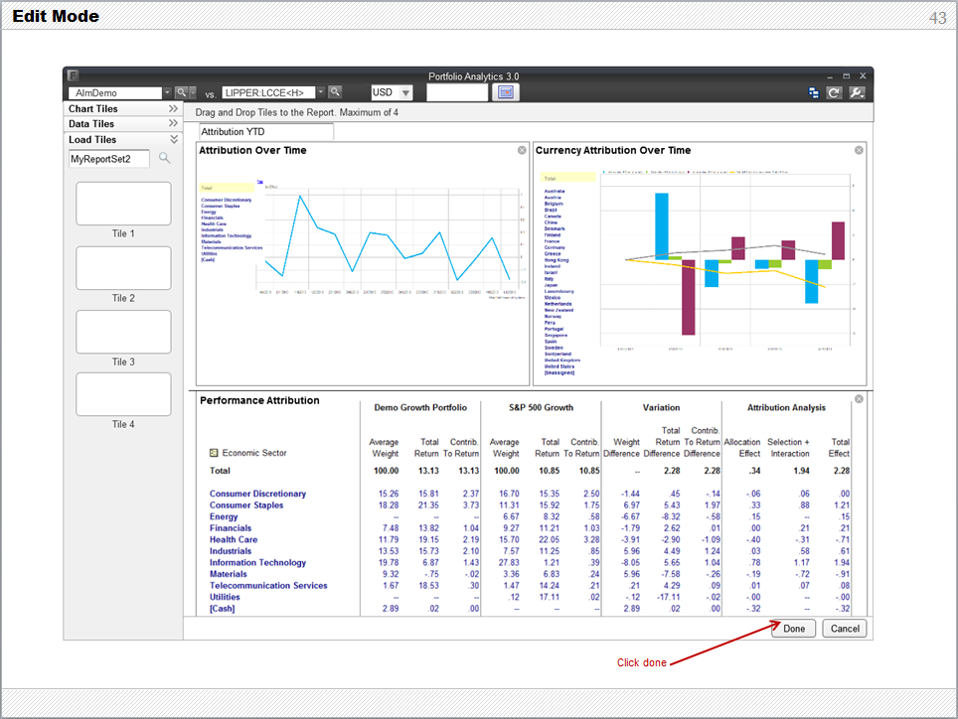Click search icon next to AlmDemo
Viewport: 958px width, 719px height.
[x=181, y=92]
